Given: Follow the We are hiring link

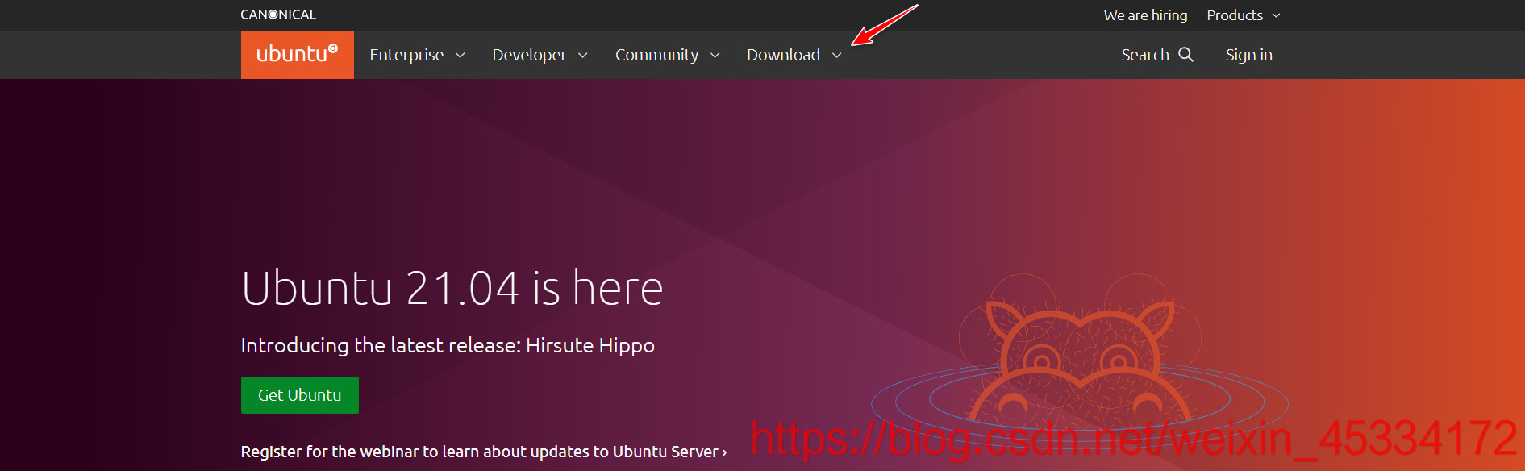Looking at the screenshot, I should [1145, 15].
